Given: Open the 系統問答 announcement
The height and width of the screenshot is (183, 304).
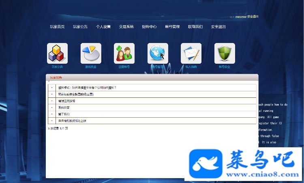Looking at the screenshot, I should coord(64,108).
